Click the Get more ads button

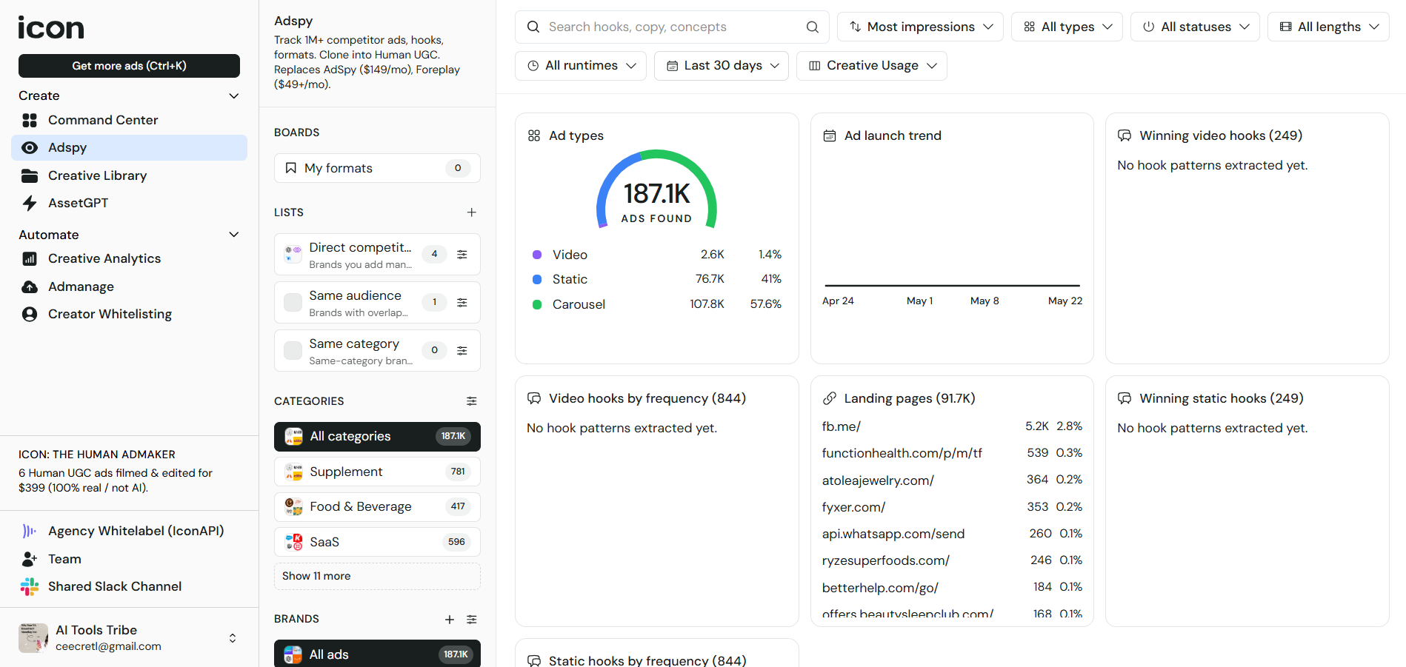129,66
